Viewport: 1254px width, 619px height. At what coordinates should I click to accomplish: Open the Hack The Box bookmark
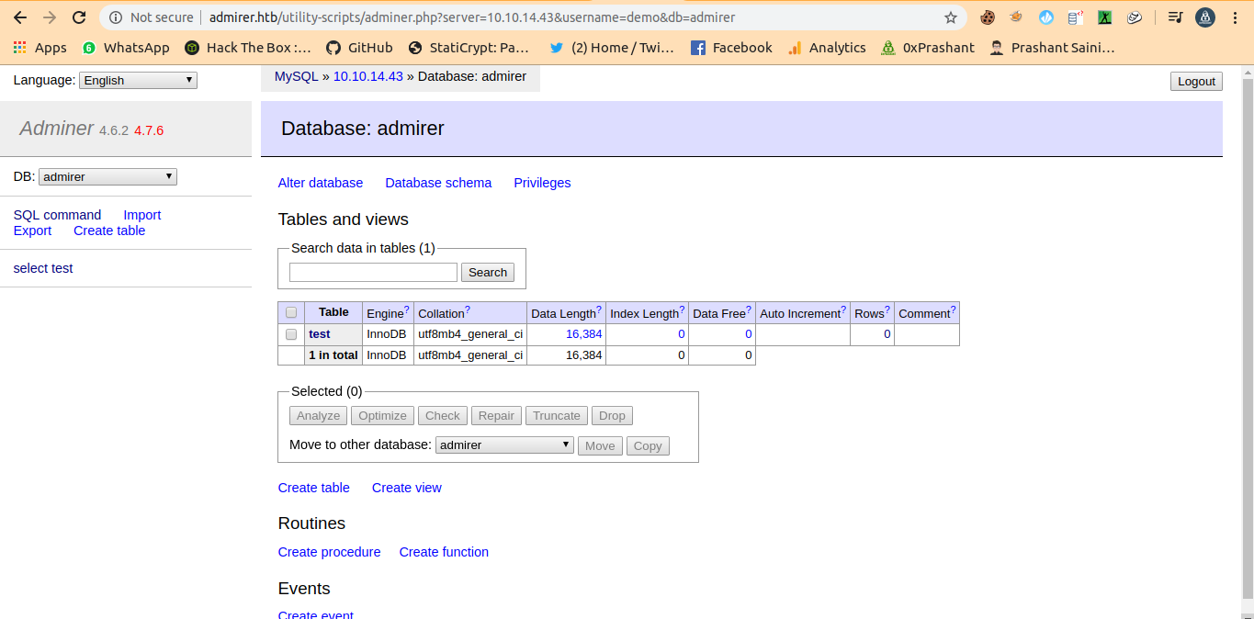248,48
